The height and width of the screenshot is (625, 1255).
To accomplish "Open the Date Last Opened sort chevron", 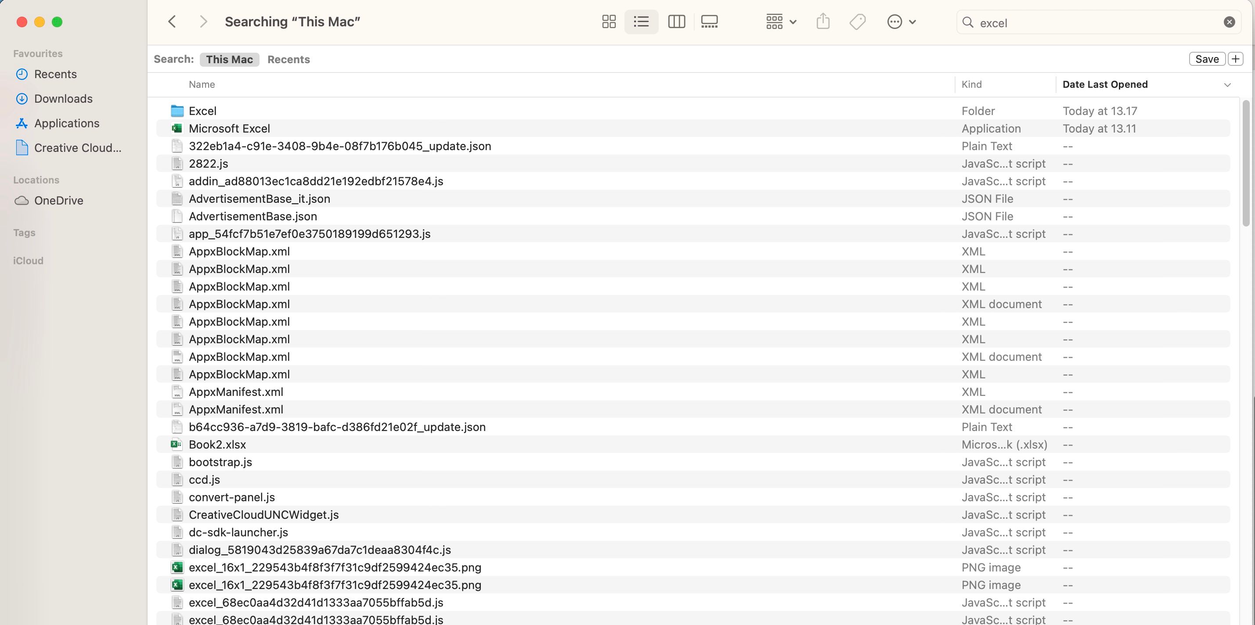I will click(x=1228, y=84).
